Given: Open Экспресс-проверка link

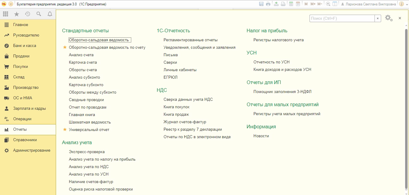Looking at the screenshot, I should tap(87, 152).
